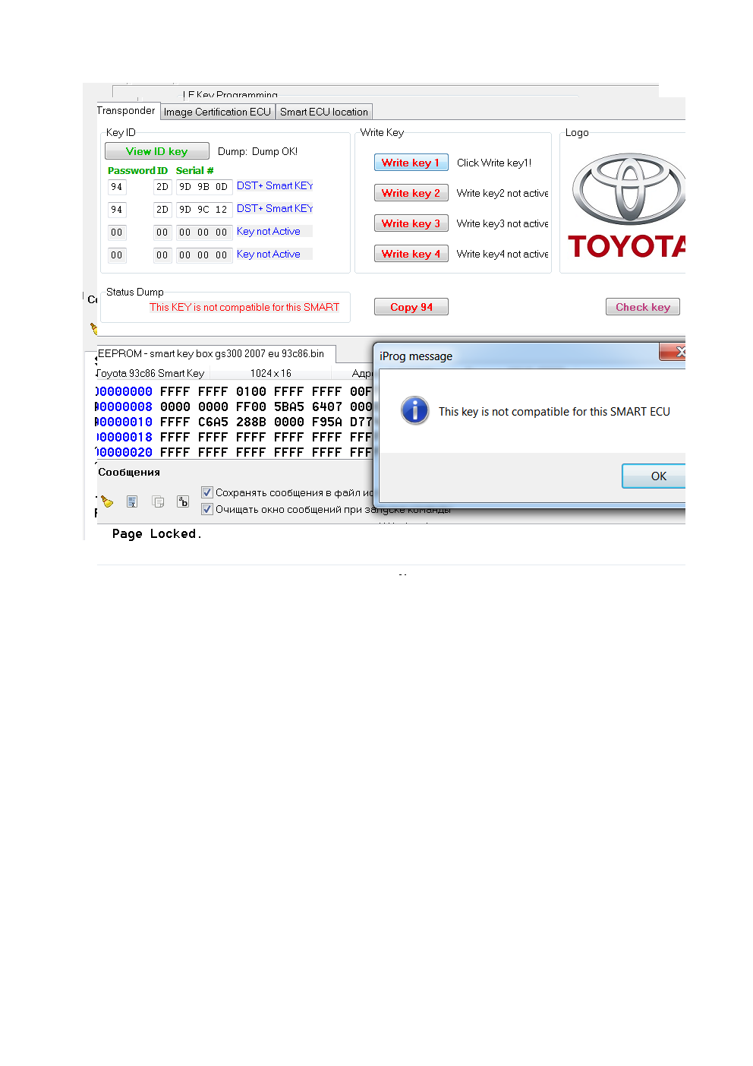Click the 'ab' font icon in messages toolbar
This screenshot has width=753, height=1066.
pos(183,501)
